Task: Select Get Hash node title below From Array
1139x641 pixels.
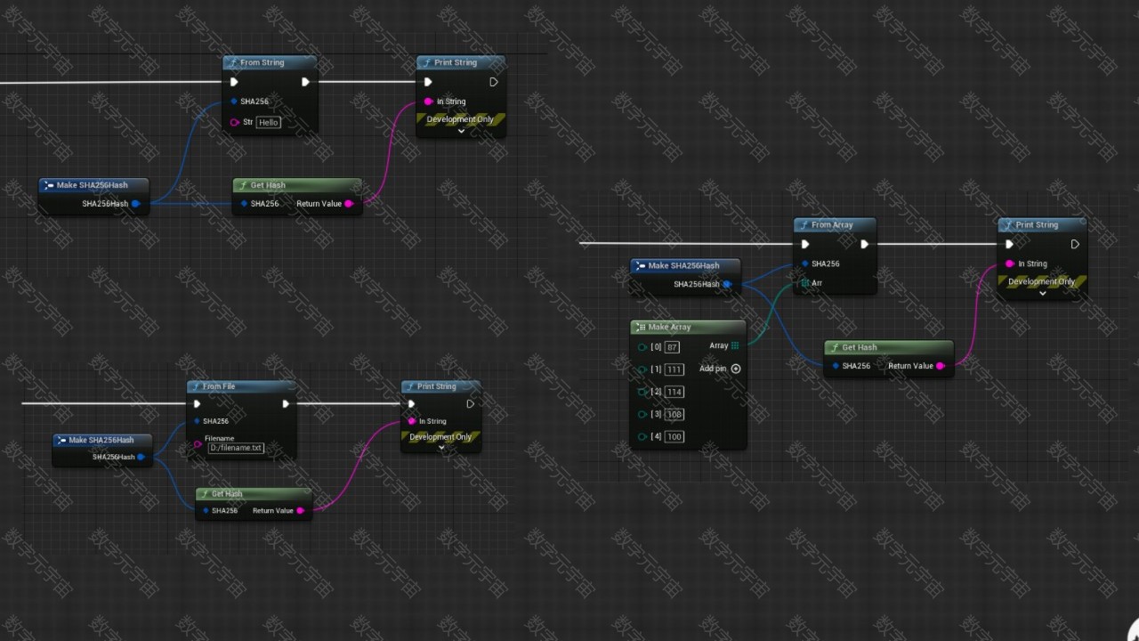Action: click(x=860, y=347)
